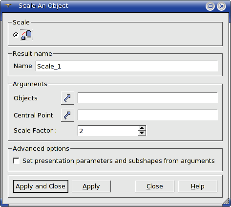Open Help for the scale dialog
Screen dimensions: 231x207
(198, 186)
